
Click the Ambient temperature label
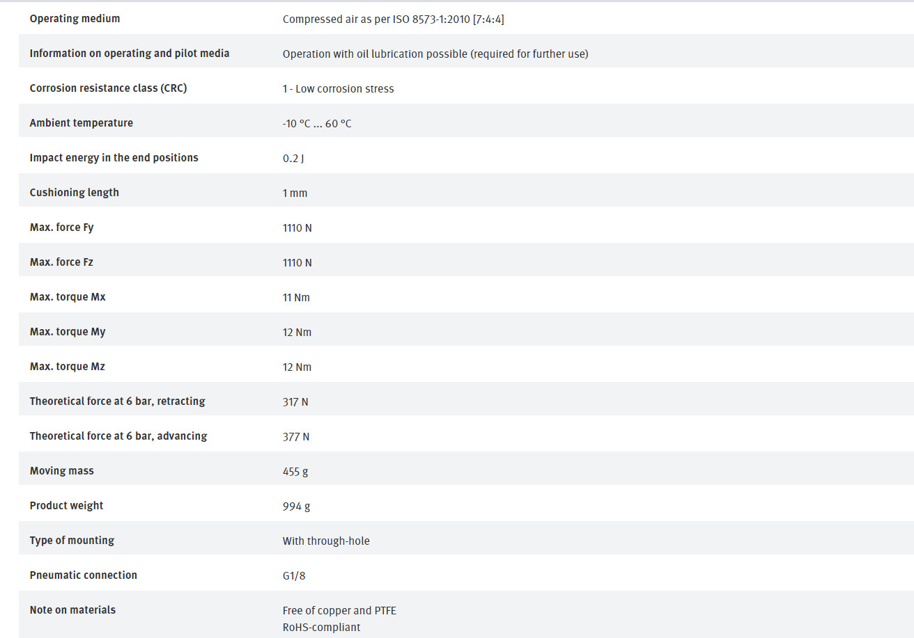coord(81,123)
